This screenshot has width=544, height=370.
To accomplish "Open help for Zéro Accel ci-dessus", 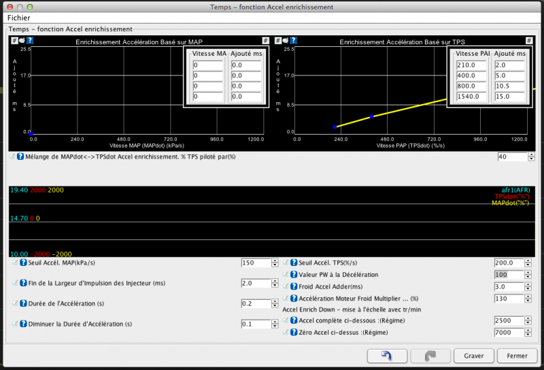I will 294,332.
